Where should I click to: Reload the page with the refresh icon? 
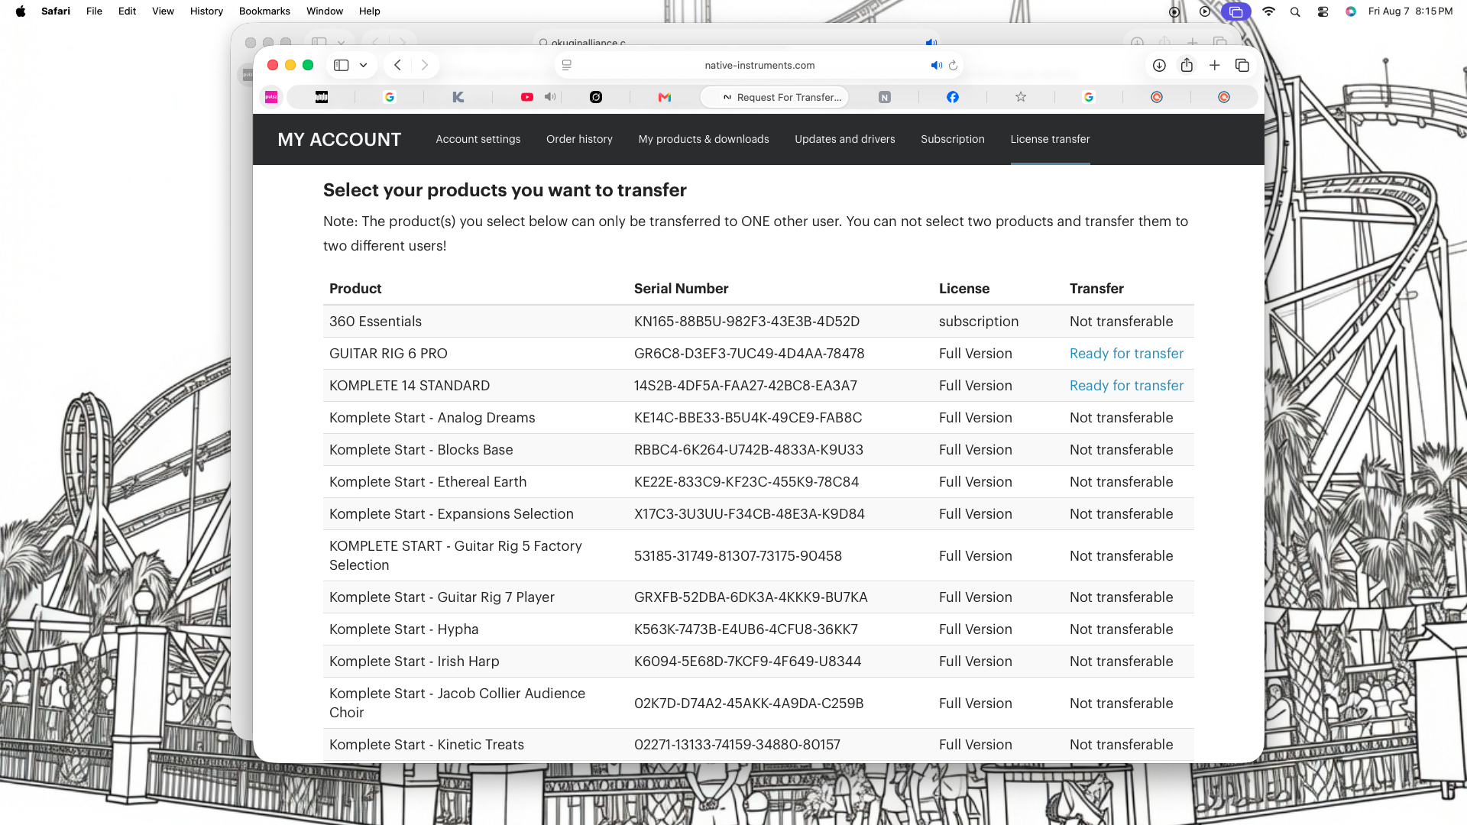pos(953,66)
